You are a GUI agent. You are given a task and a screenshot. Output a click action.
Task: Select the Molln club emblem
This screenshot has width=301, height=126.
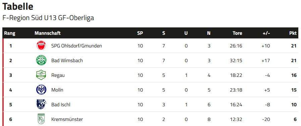pyautogui.click(x=41, y=90)
